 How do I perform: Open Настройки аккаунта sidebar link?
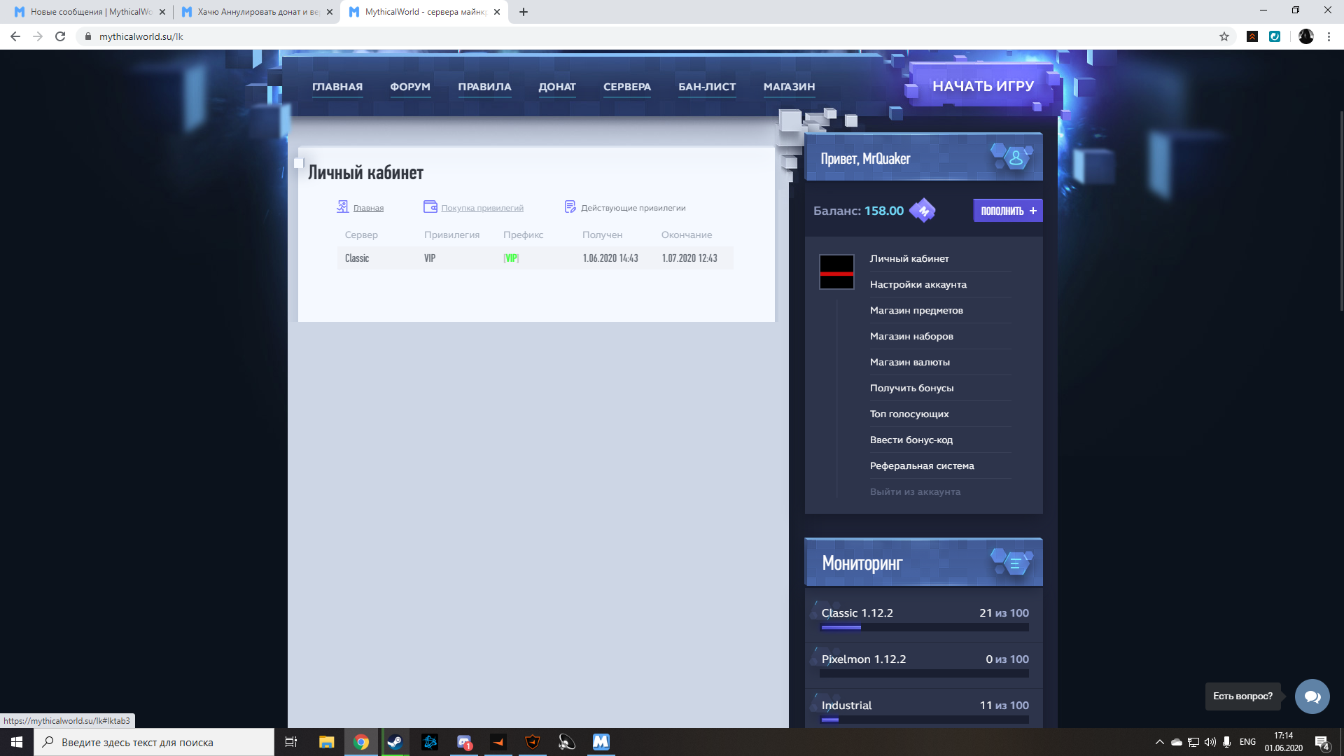click(918, 284)
